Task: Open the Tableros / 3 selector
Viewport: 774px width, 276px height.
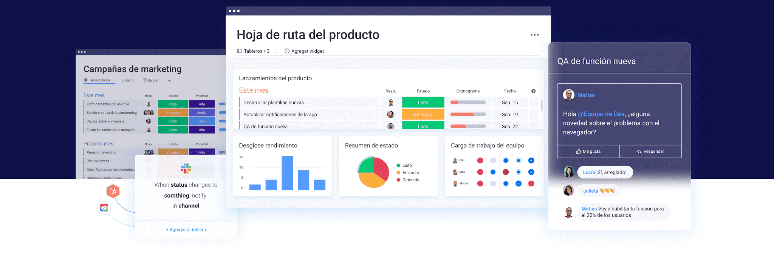Action: [x=253, y=51]
